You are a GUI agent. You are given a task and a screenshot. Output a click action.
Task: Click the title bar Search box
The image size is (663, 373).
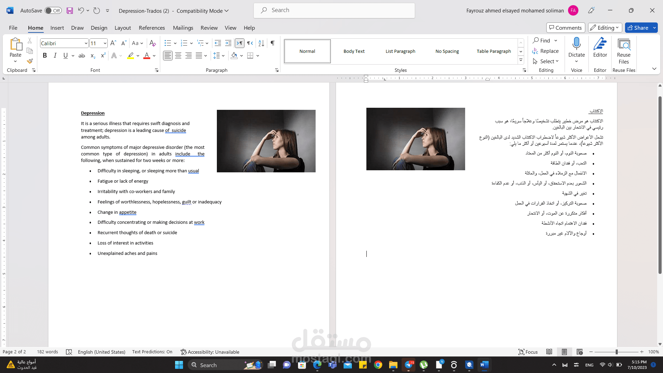point(334,10)
